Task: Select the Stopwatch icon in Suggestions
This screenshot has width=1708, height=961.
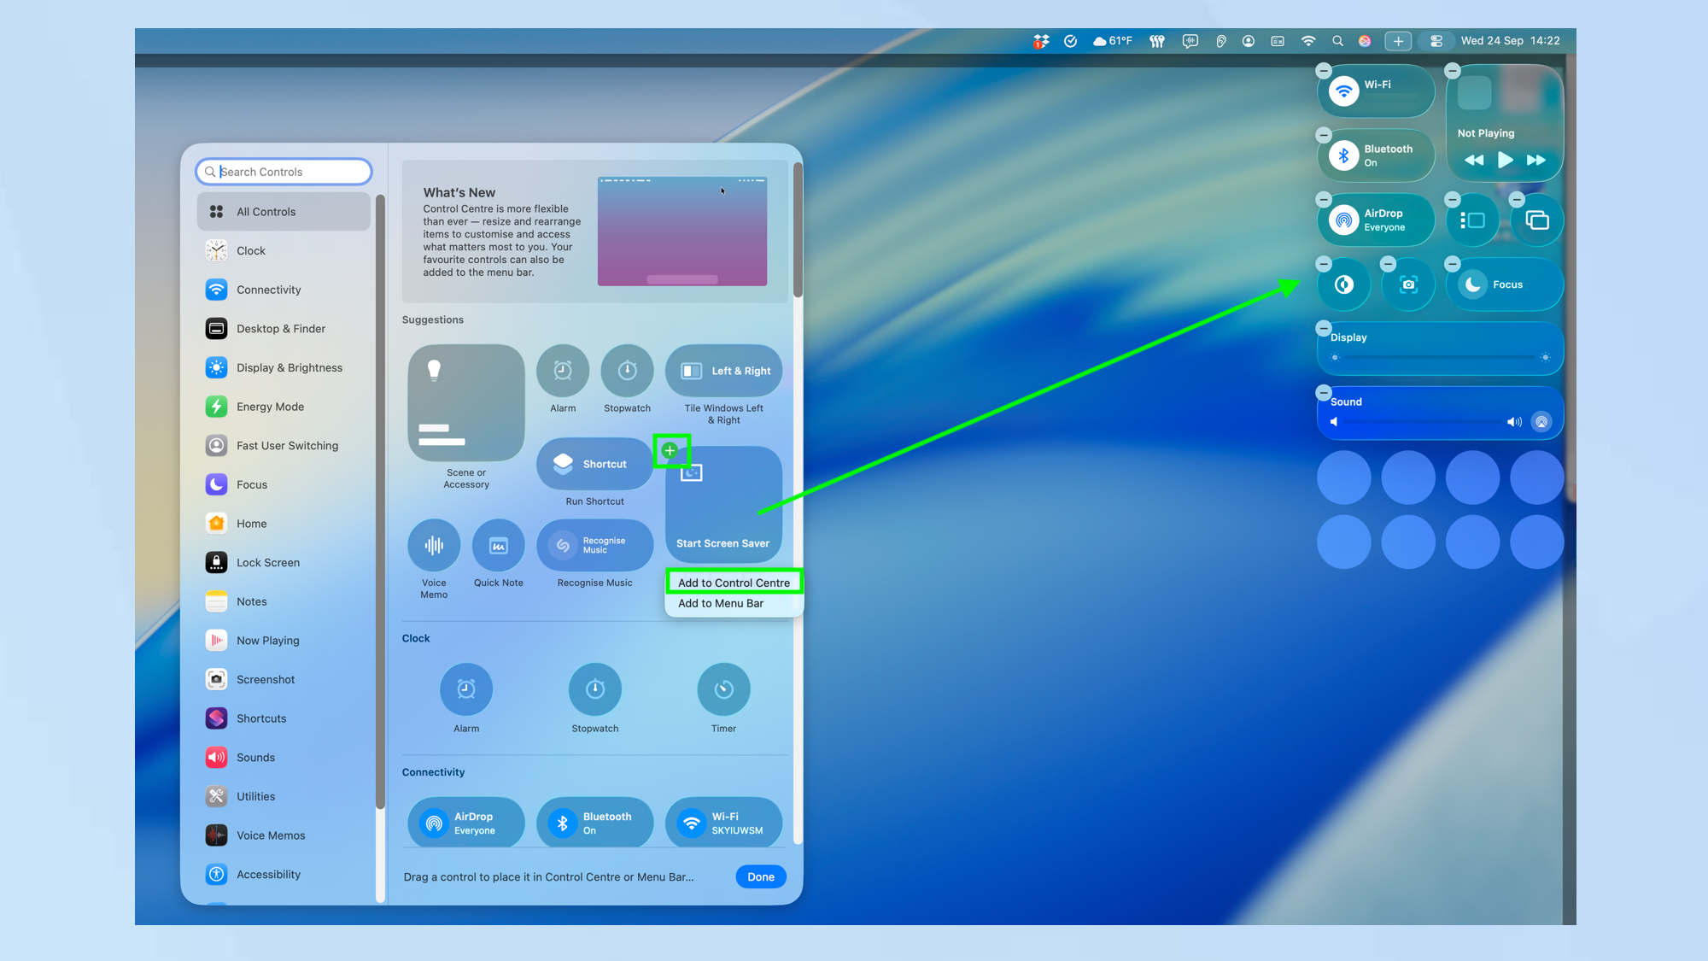Action: (627, 370)
